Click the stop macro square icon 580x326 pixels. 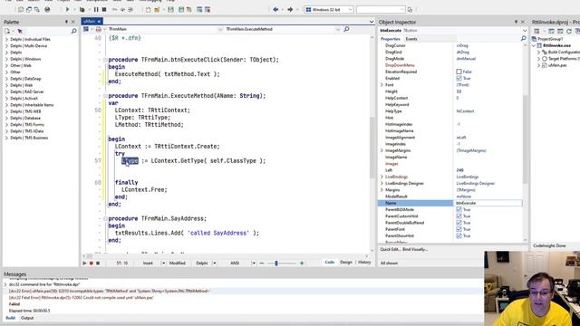point(98,264)
